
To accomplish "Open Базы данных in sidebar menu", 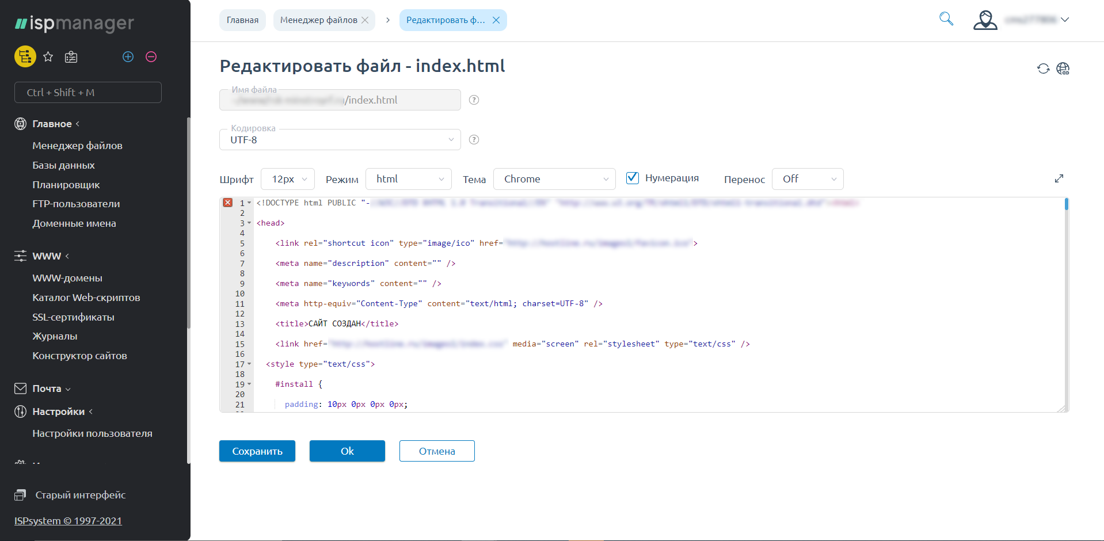I will 63,165.
